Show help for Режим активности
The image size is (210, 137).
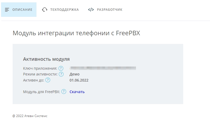[x=61, y=74]
